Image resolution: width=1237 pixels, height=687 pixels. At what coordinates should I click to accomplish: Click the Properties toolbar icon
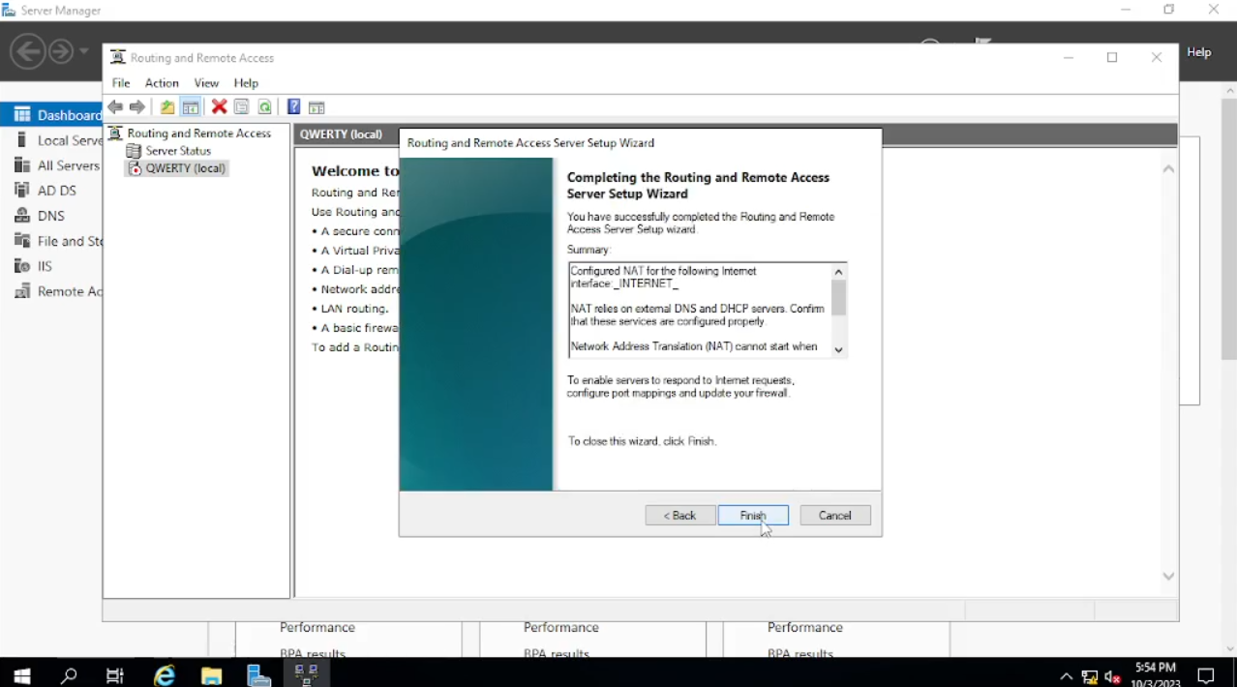(x=241, y=107)
